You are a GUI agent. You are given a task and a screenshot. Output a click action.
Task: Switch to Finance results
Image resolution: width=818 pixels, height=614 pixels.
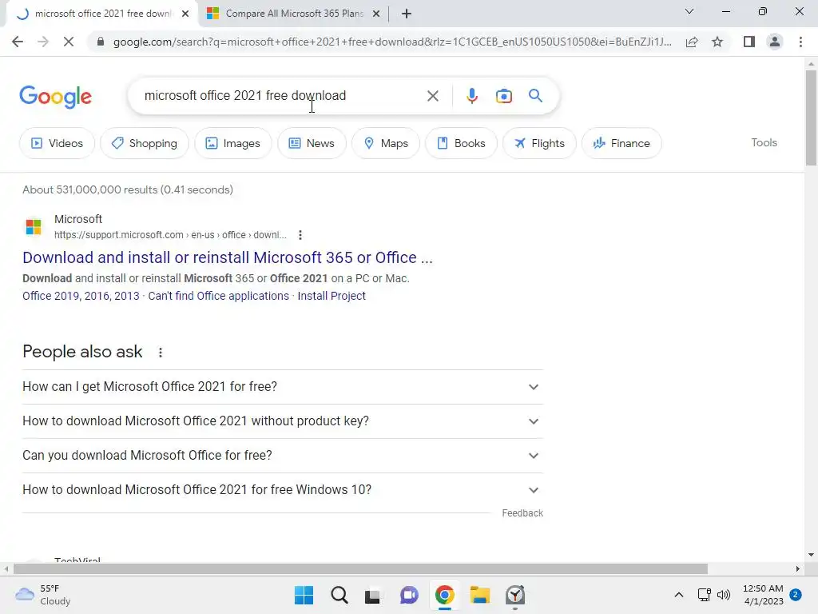point(621,143)
